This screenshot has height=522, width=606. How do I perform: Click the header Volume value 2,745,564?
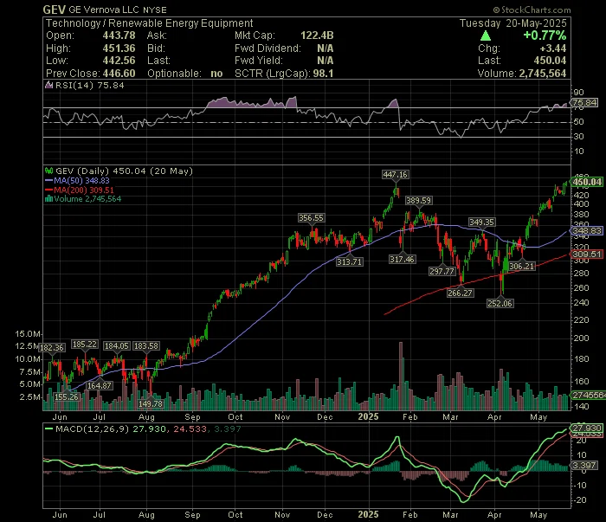pyautogui.click(x=543, y=74)
